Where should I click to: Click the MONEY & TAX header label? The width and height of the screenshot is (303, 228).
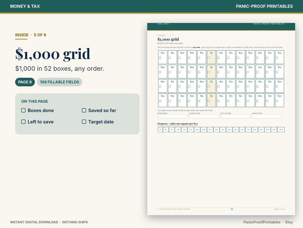tap(25, 6)
